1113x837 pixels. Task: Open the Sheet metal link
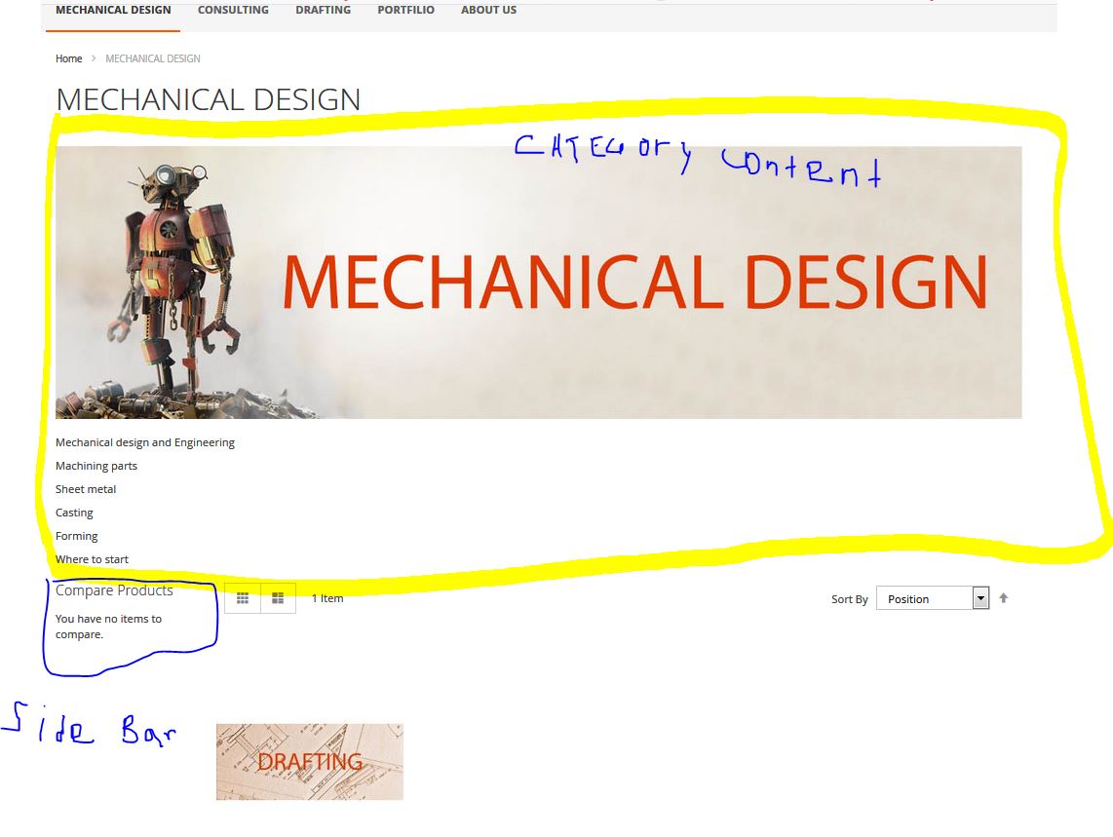tap(86, 489)
